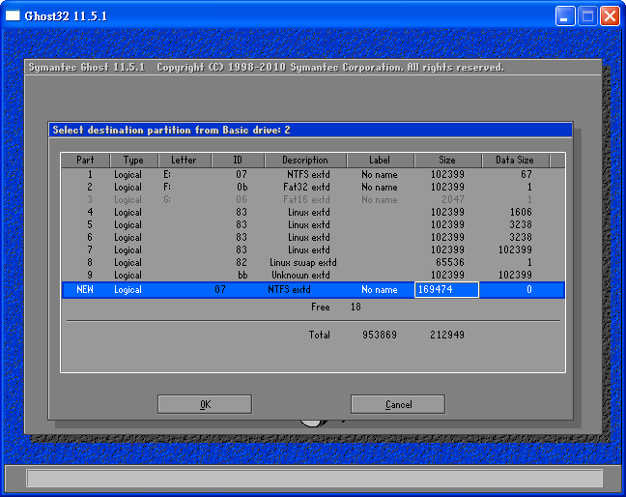
Task: Click the Label column header
Action: tap(380, 161)
